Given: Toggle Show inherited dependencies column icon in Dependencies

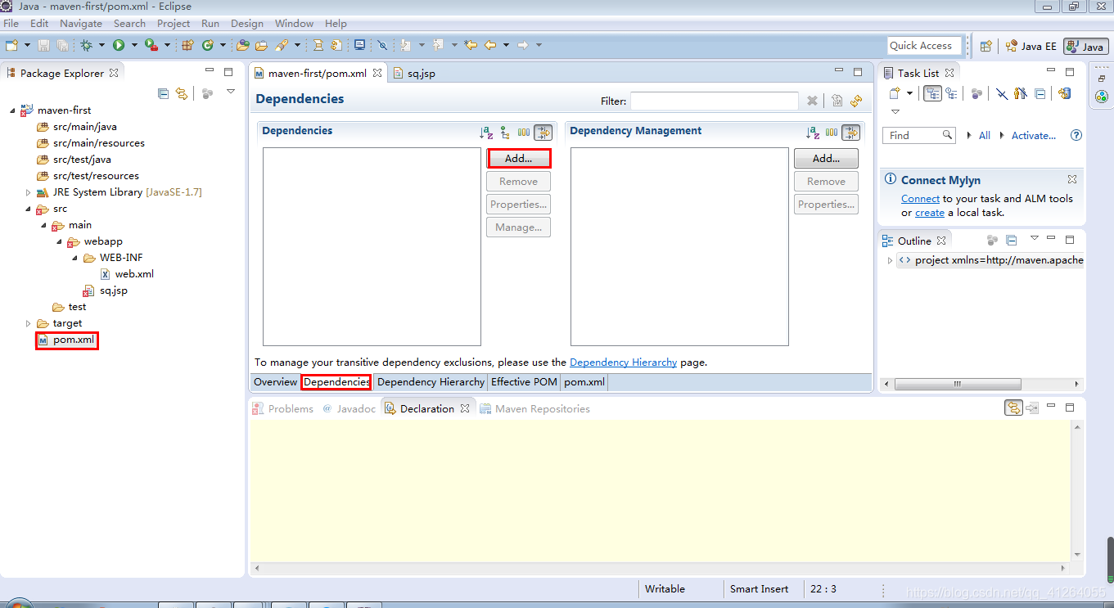Looking at the screenshot, I should (505, 132).
